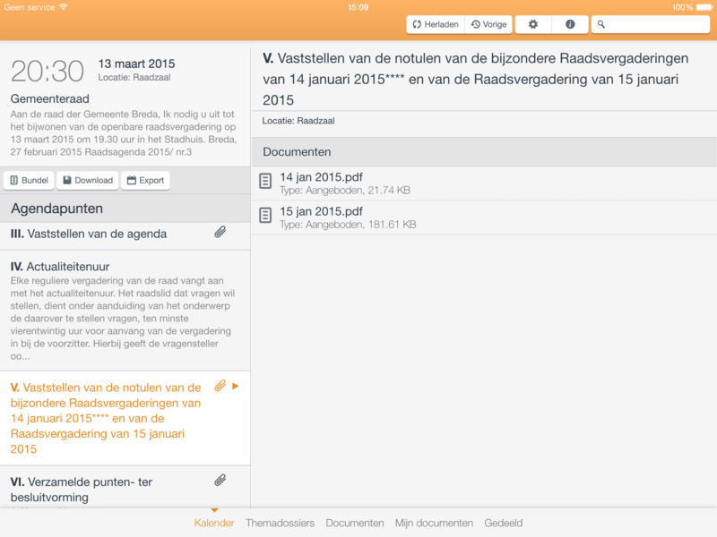Open paperclip on Verzamelde punten item

pos(220,481)
